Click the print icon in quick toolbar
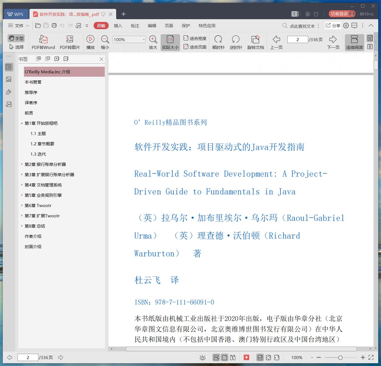The image size is (381, 366). [54, 26]
